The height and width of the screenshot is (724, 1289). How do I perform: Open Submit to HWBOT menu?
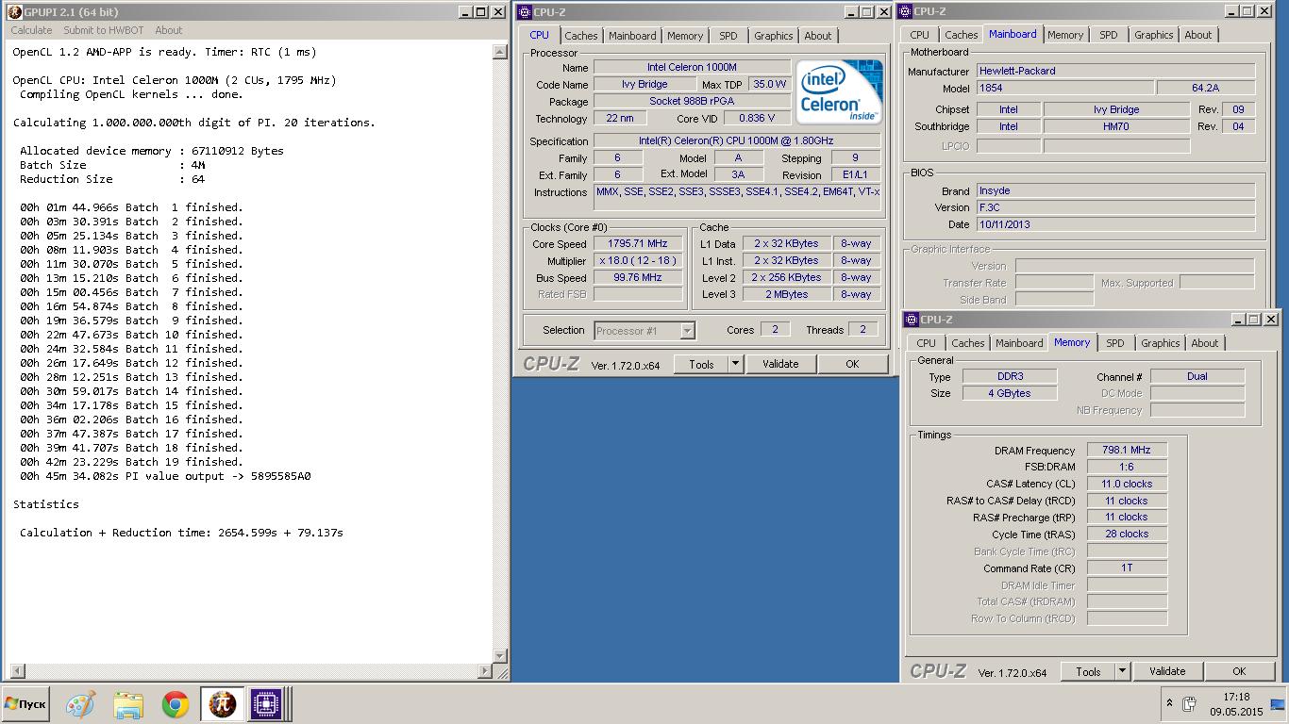[x=102, y=30]
